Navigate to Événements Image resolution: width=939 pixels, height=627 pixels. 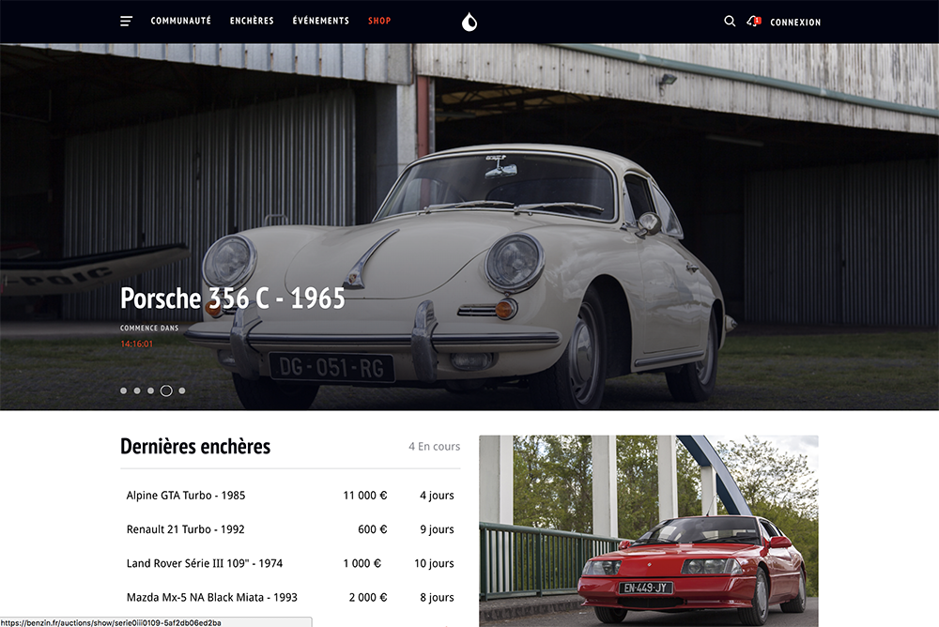coord(321,21)
